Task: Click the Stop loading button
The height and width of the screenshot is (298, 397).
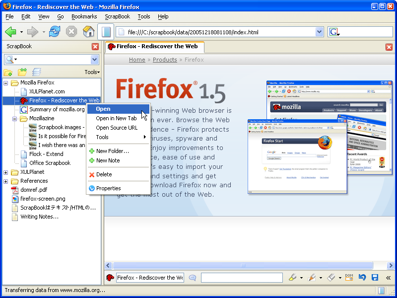Action: [71, 32]
